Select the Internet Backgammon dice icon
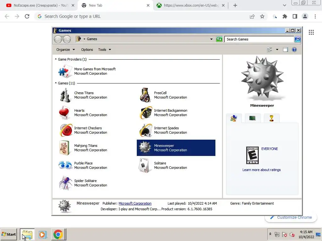This screenshot has width=322, height=241. [x=146, y=113]
